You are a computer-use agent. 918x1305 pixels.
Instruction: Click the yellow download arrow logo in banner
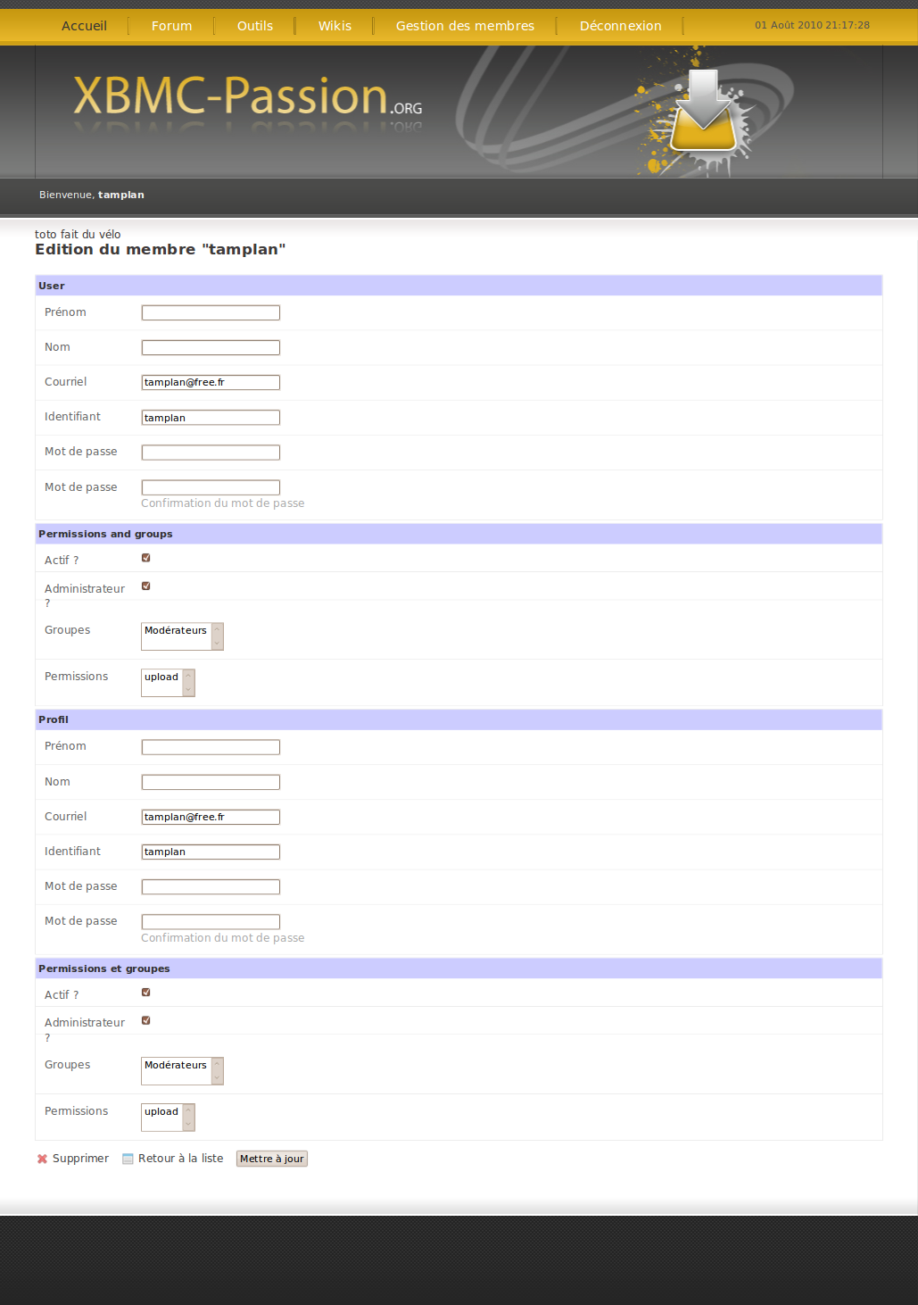(703, 112)
